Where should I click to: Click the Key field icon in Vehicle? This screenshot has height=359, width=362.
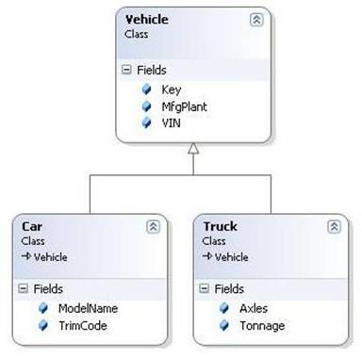pyautogui.click(x=146, y=90)
